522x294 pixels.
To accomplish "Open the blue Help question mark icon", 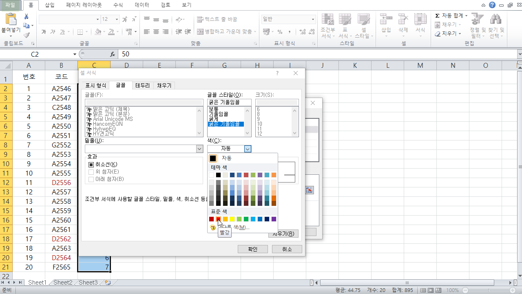I will [x=493, y=5].
